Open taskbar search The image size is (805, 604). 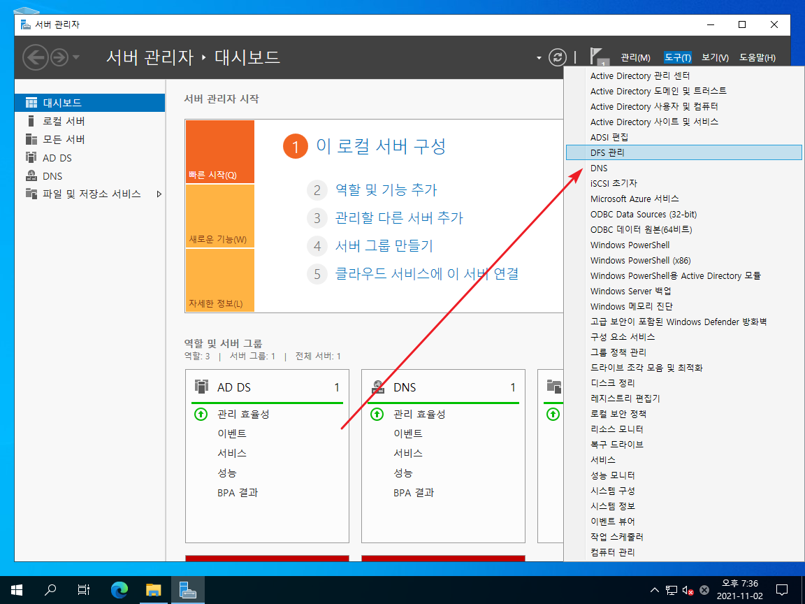click(x=50, y=589)
